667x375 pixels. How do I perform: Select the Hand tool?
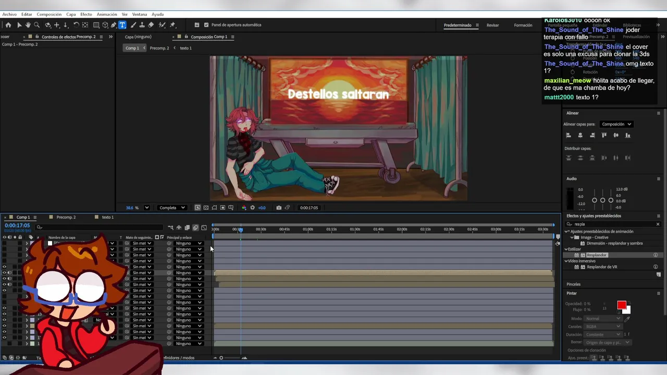pos(28,25)
